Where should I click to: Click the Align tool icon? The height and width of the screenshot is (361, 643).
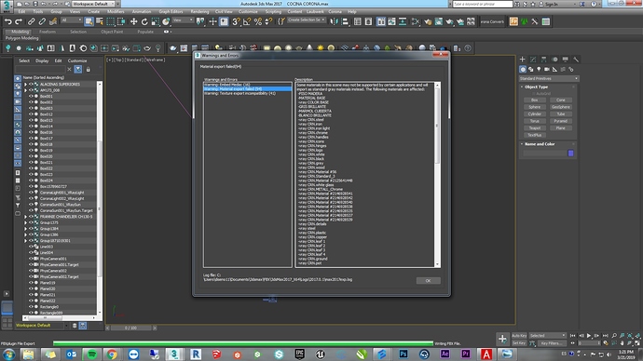(x=346, y=21)
